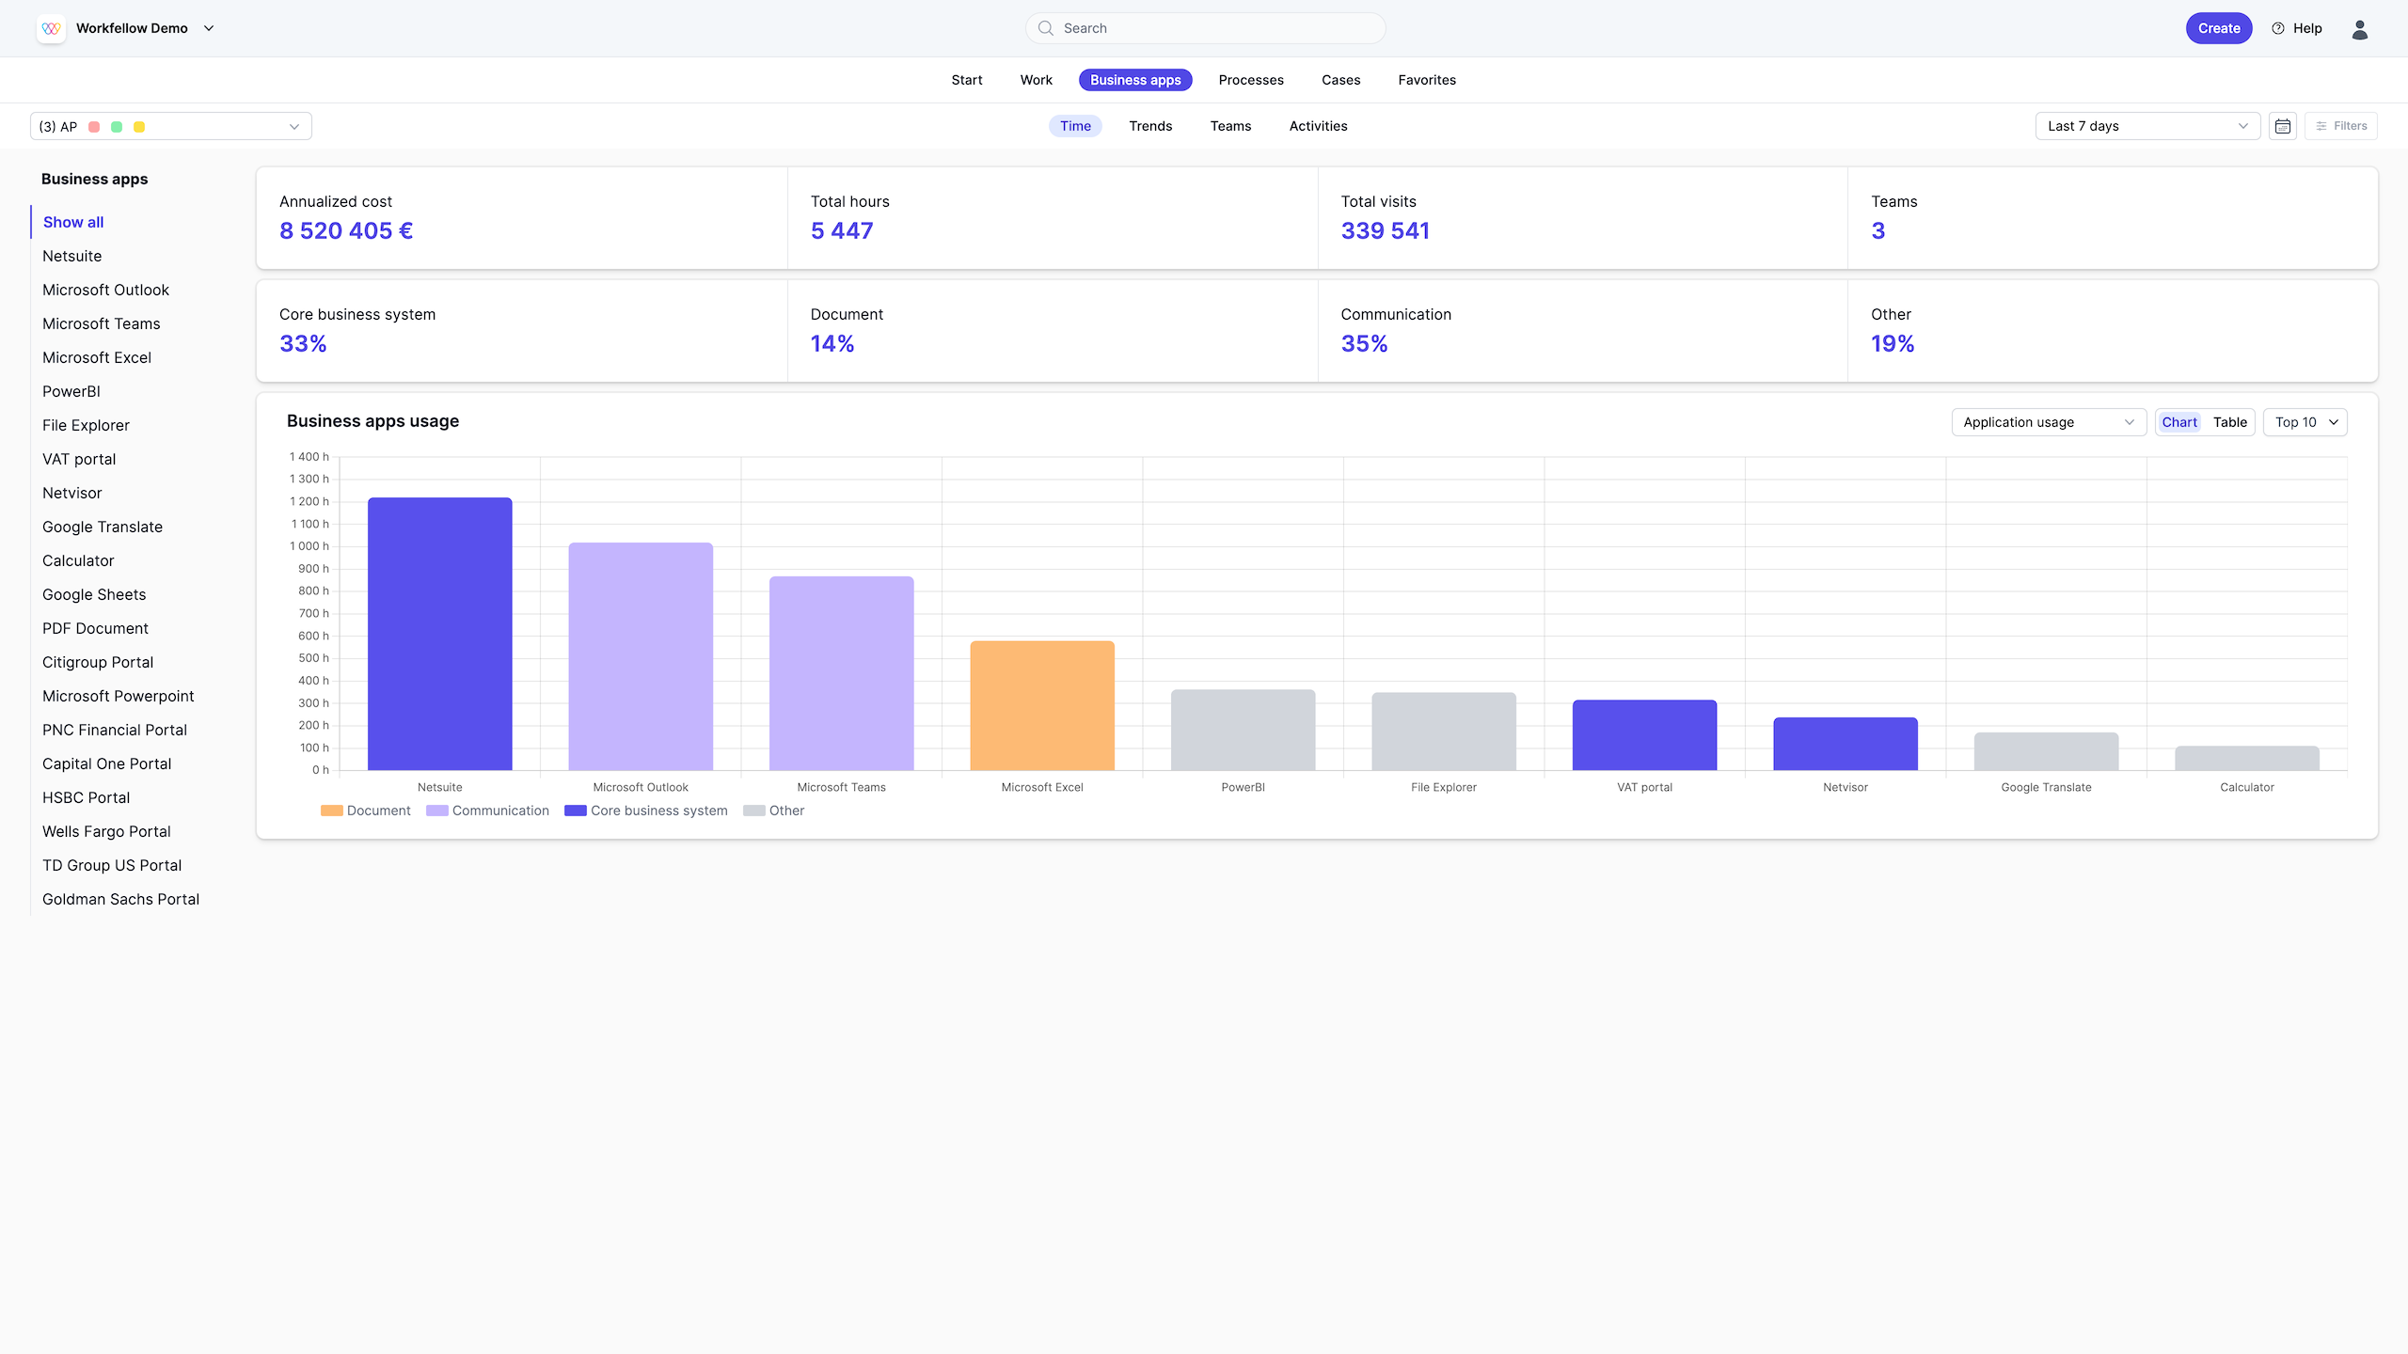The image size is (2408, 1354).
Task: Open the user profile avatar
Action: click(2359, 29)
